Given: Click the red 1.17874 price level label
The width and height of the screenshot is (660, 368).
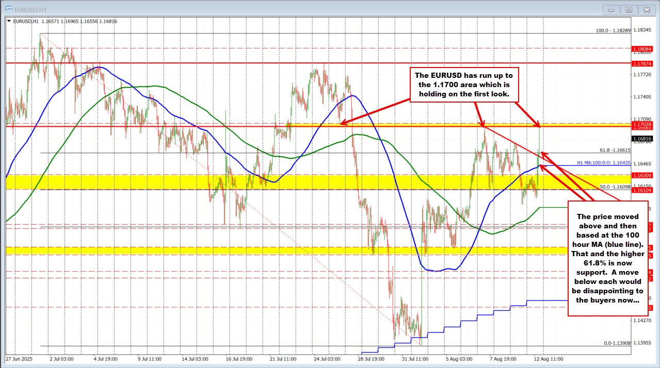Looking at the screenshot, I should [x=641, y=63].
